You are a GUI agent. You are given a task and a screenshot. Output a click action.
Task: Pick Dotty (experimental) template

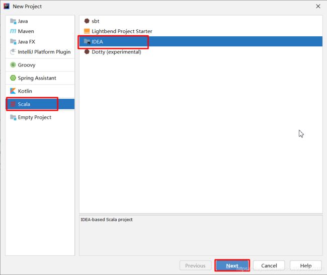pos(201,51)
